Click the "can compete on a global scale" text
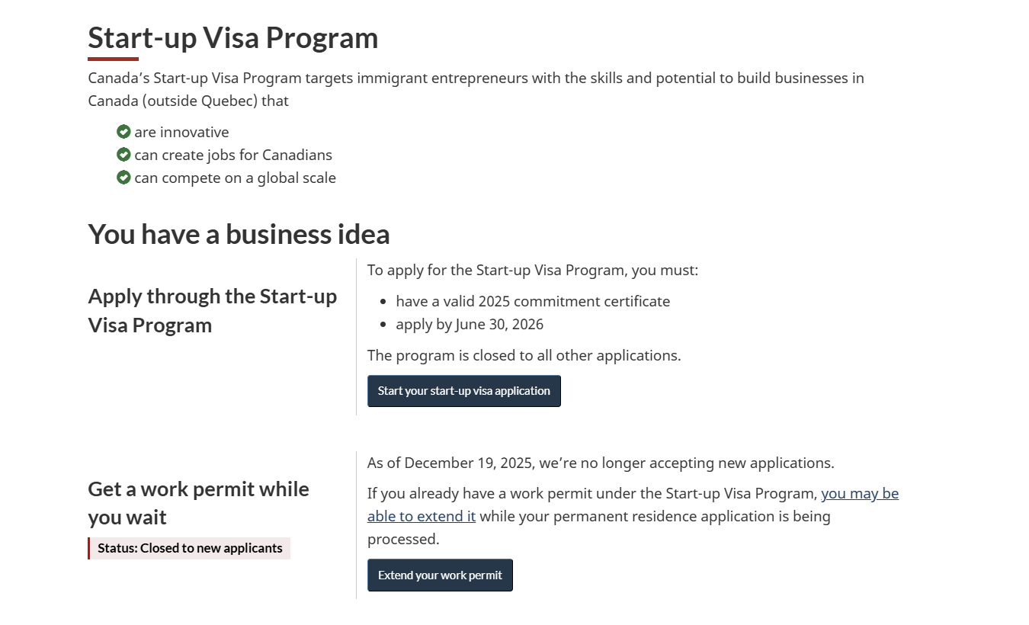 (235, 178)
